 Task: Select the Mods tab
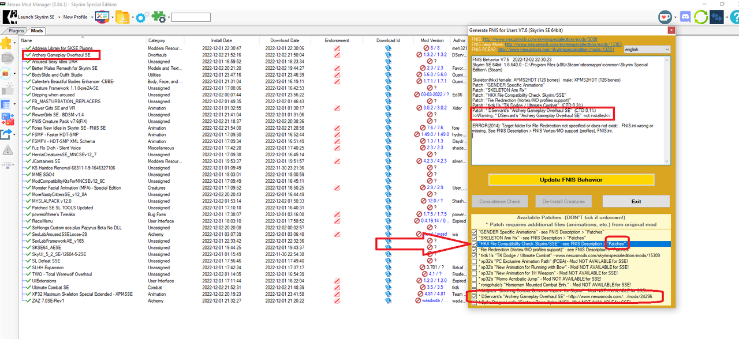(x=37, y=31)
